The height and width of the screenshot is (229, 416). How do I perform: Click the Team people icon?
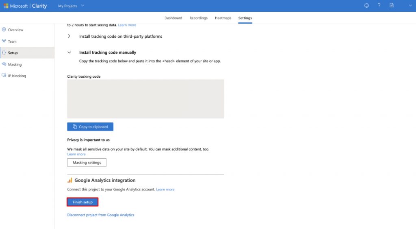(4, 41)
